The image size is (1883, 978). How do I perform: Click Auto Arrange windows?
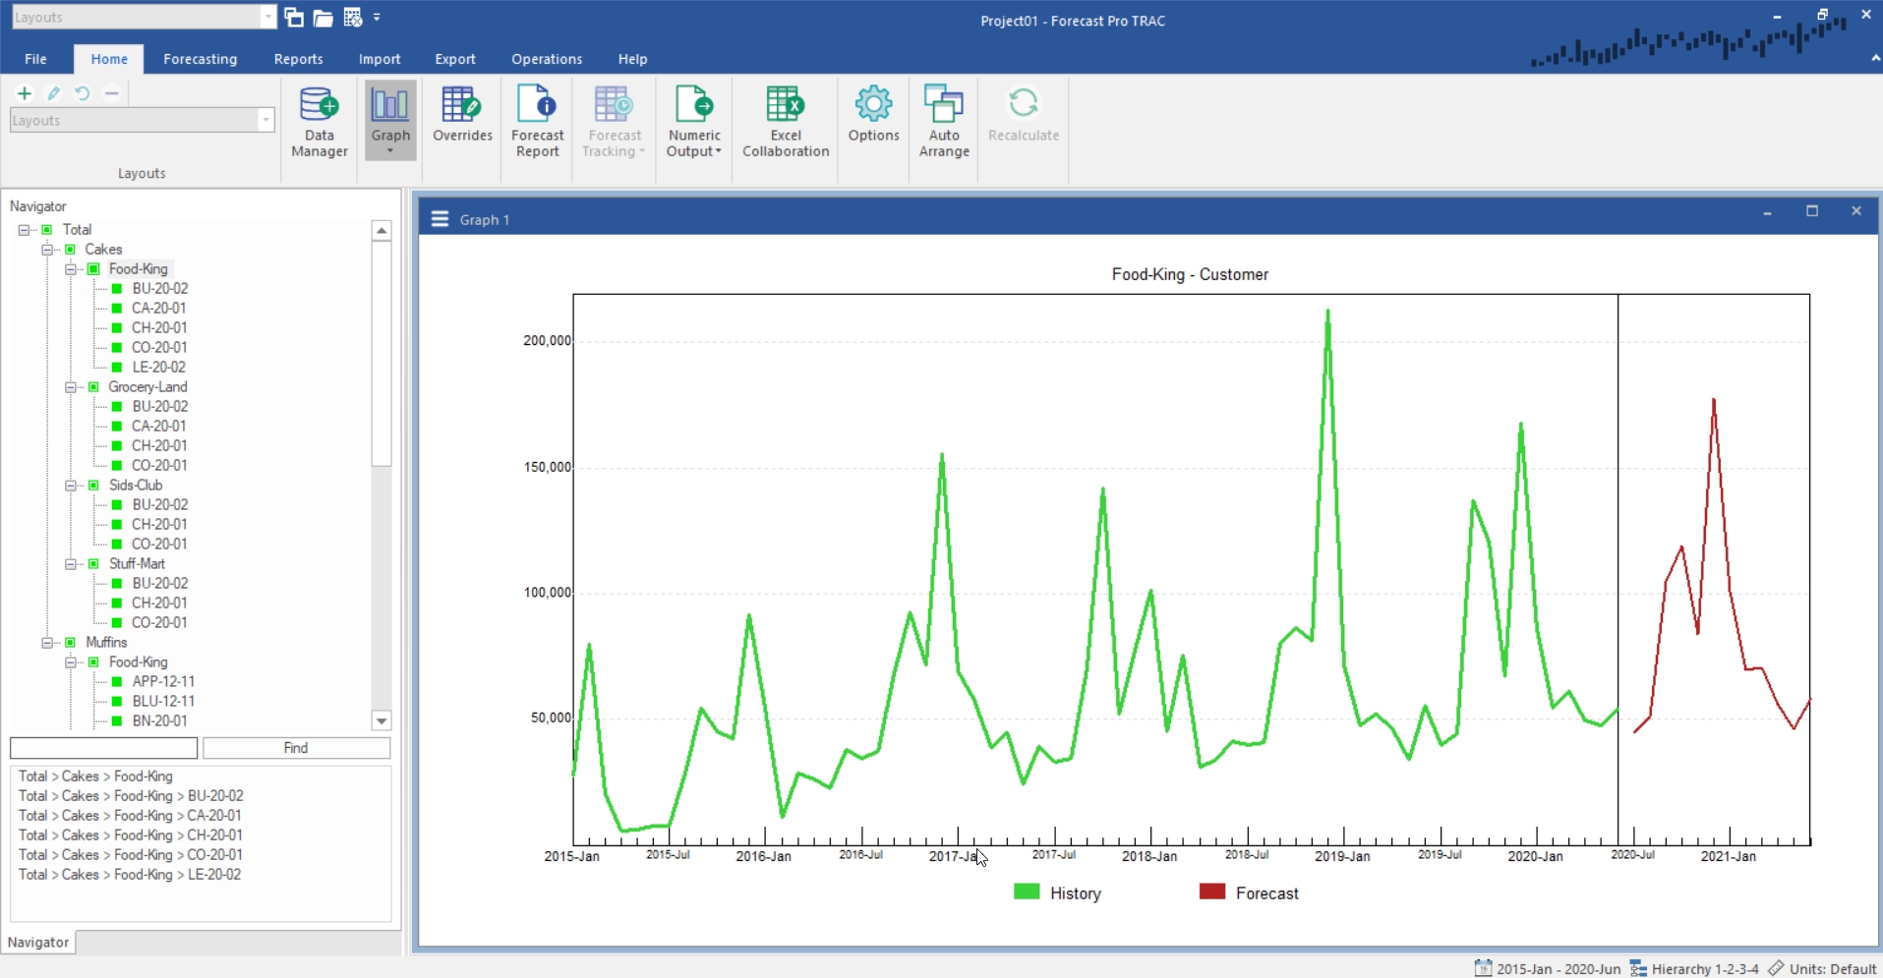944,122
